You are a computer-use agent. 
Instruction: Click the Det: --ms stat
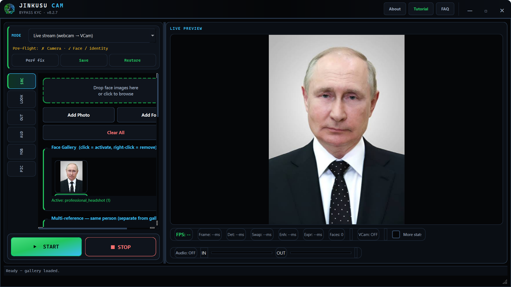coord(236,235)
